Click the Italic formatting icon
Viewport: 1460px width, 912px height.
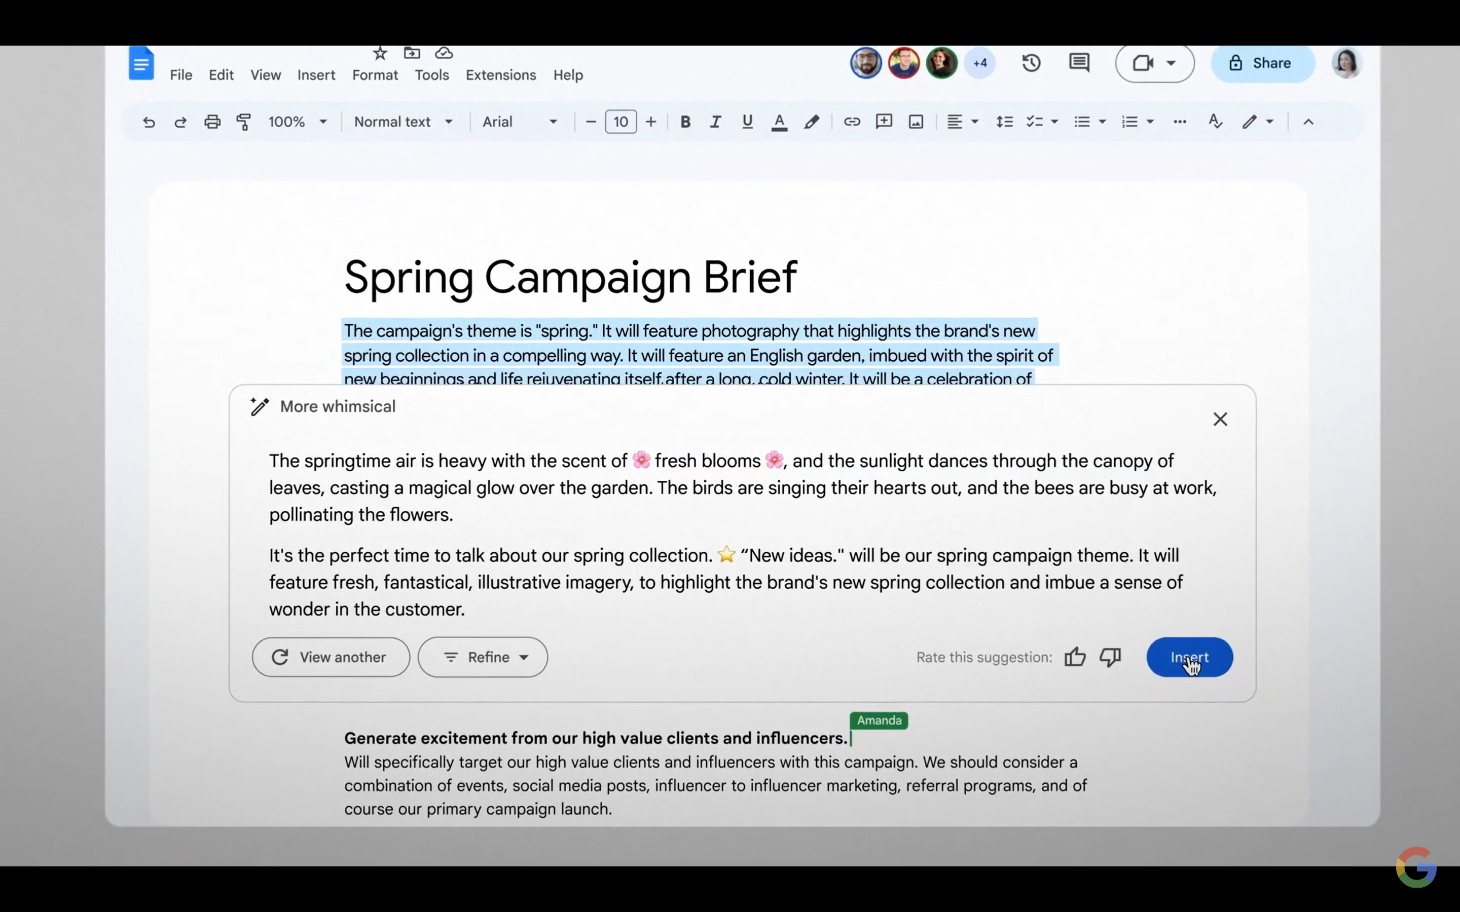[x=715, y=121]
